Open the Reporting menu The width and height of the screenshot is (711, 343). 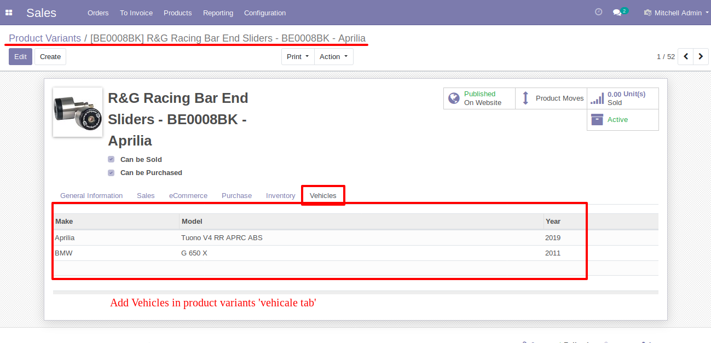click(218, 13)
